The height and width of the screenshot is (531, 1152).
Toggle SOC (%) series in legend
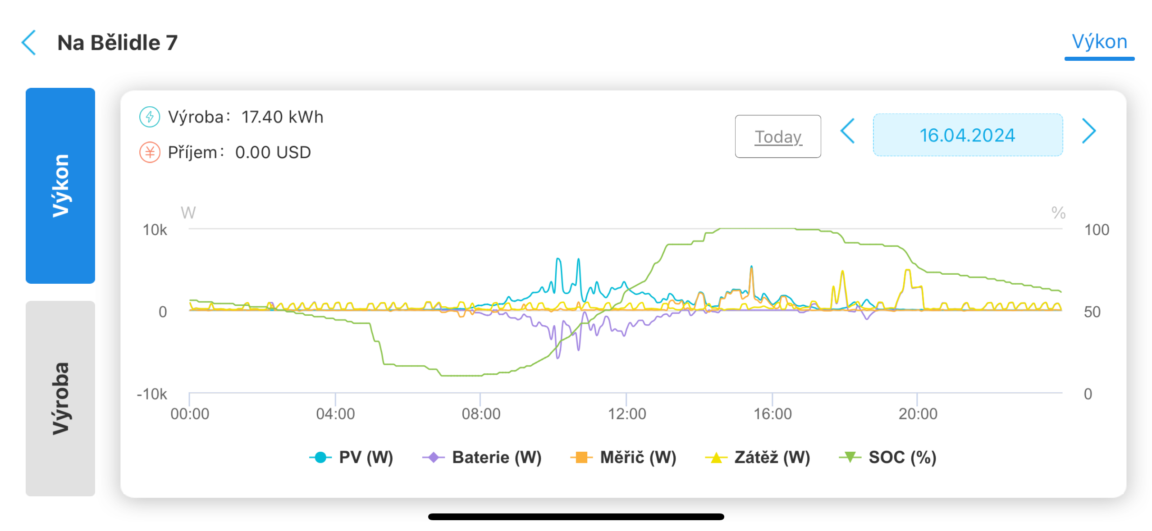888,457
